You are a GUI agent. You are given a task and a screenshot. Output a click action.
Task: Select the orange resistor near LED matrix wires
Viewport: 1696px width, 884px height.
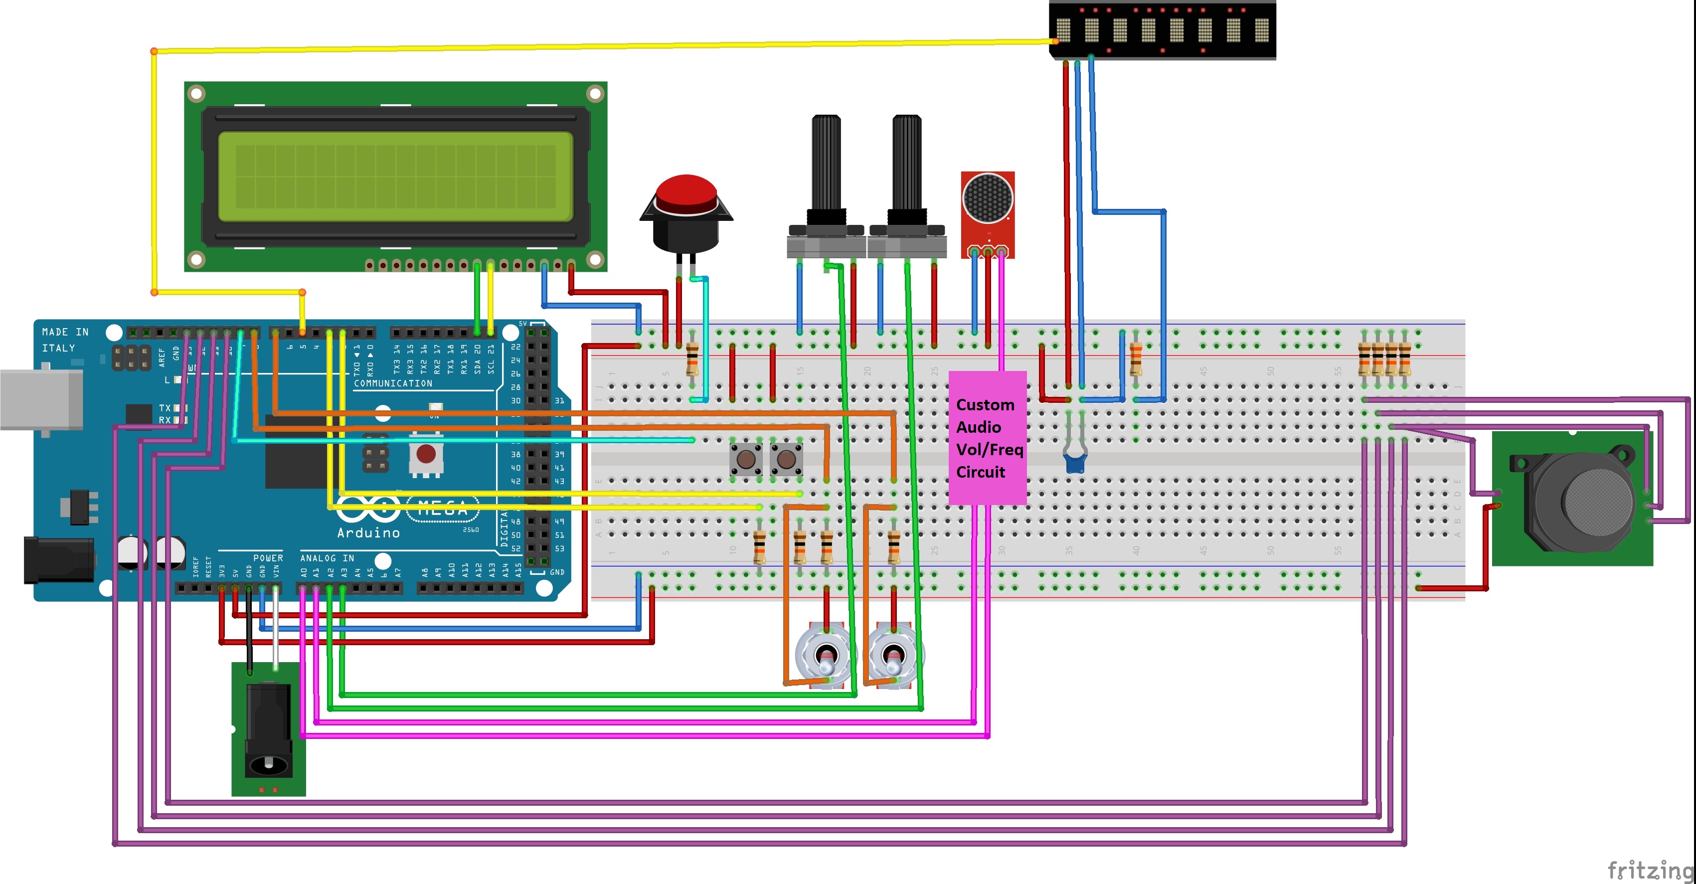tap(1136, 359)
